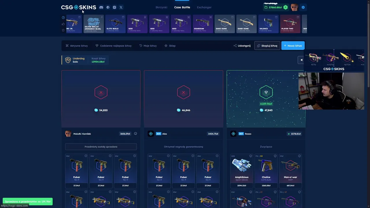Show favorite drops via the star icon
370x208 pixels.
click(x=63, y=30)
